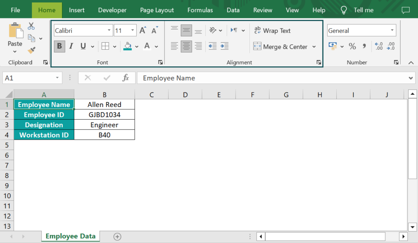The height and width of the screenshot is (243, 418).
Task: Click the Increase Indent icon
Action: pos(224,46)
